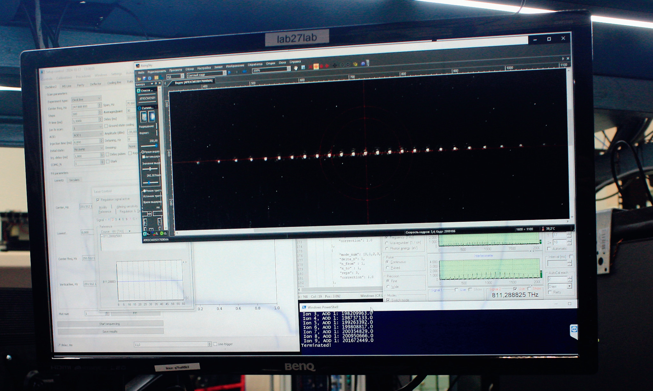The height and width of the screenshot is (391, 653).
Task: Open the Experiment type dropdown showing Clock line
Action: (86, 99)
